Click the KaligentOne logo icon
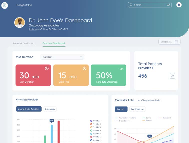Screen dimensions: 189x143 [5, 5]
